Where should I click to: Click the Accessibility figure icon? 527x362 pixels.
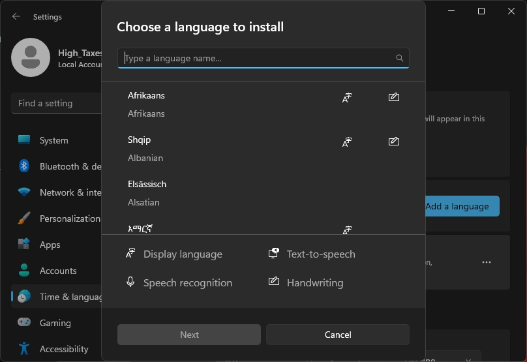click(24, 349)
